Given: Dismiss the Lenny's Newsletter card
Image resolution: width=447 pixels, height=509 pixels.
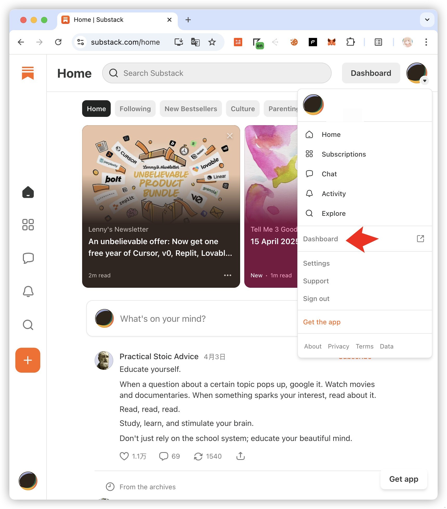Looking at the screenshot, I should (230, 136).
